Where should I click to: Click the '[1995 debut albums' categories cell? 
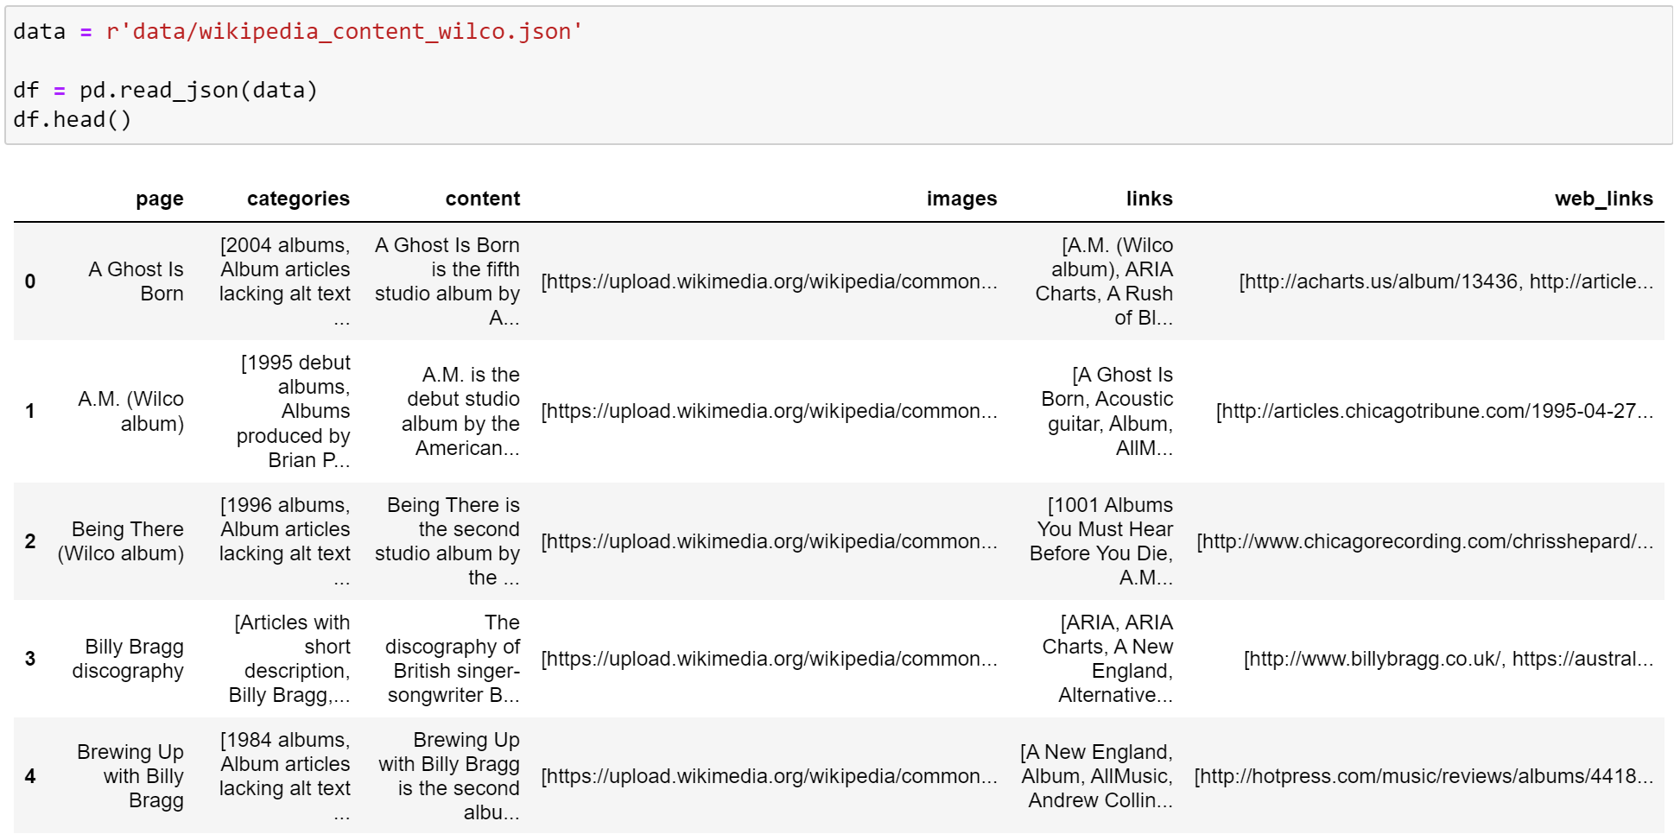point(294,411)
